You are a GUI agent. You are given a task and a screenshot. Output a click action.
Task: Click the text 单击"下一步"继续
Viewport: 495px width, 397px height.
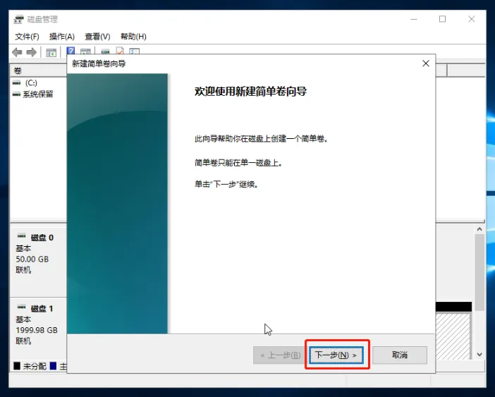pos(226,184)
